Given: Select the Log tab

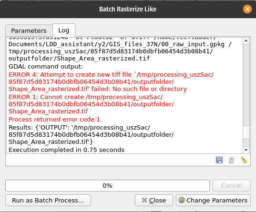Looking at the screenshot, I should [64, 30].
